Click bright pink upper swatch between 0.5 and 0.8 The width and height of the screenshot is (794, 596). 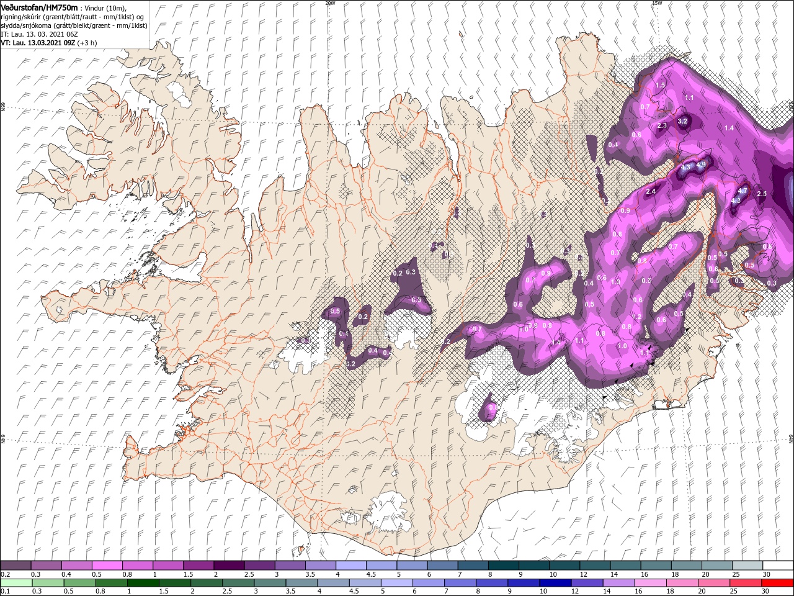coord(107,566)
